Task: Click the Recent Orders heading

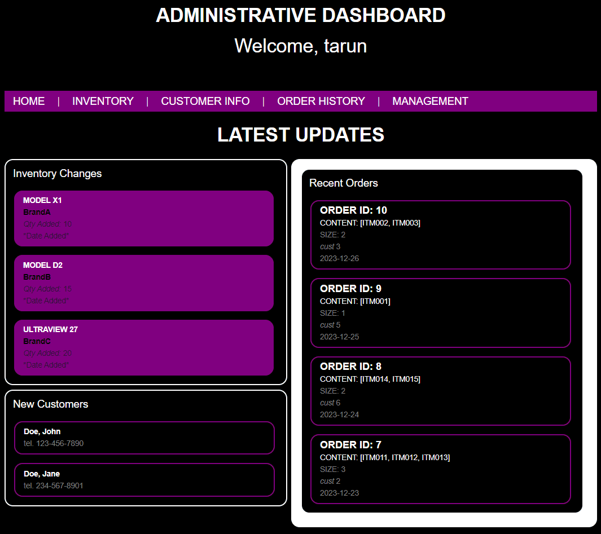Action: pyautogui.click(x=344, y=183)
